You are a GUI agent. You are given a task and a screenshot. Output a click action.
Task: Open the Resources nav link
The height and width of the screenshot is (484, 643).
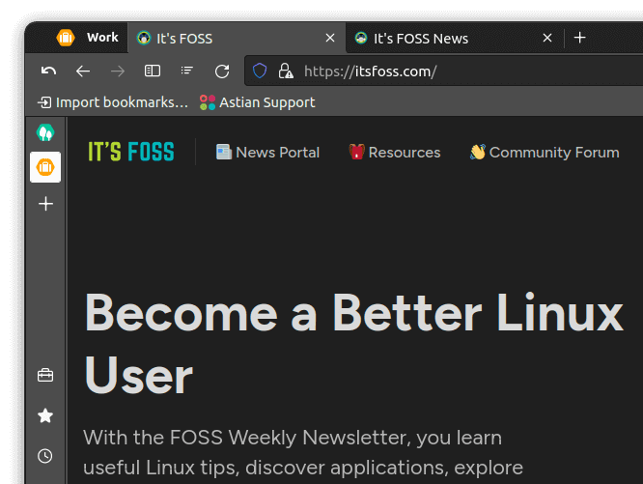coord(395,153)
